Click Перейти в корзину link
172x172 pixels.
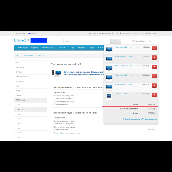[x=131, y=119]
